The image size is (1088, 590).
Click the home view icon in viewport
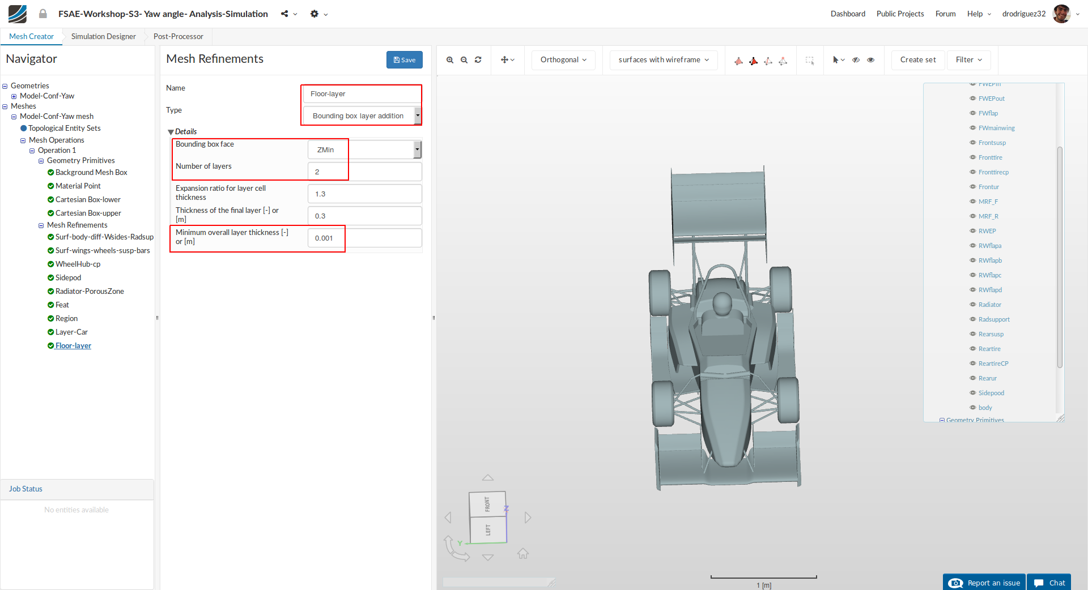[x=522, y=554]
